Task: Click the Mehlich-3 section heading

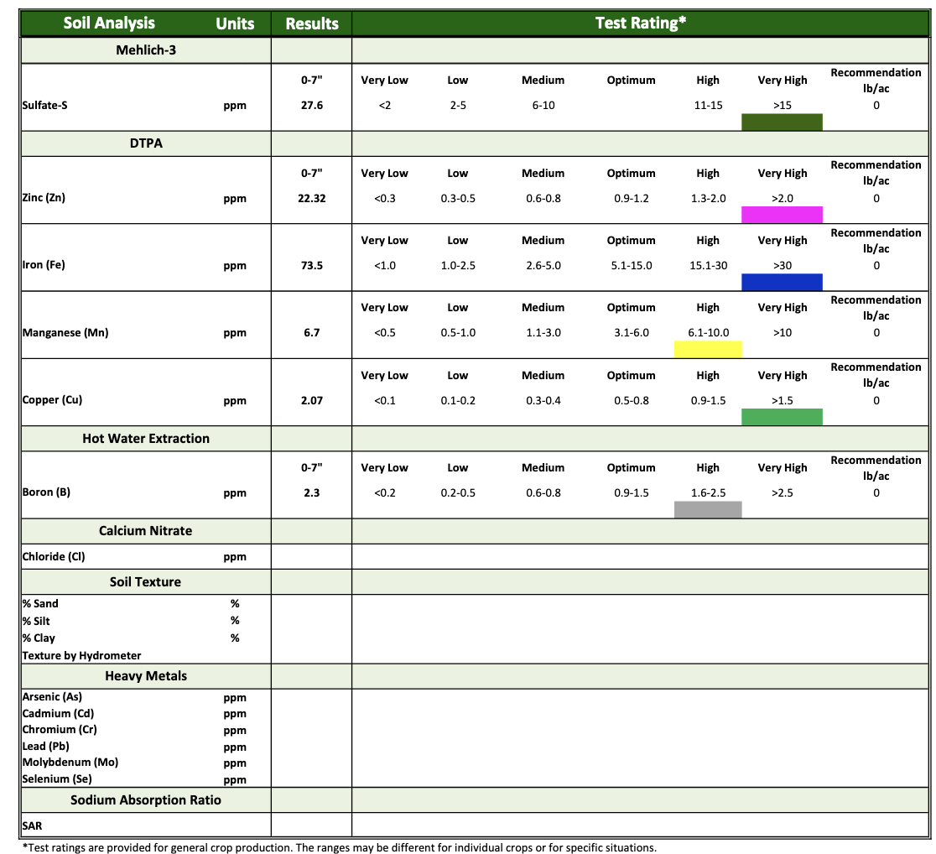Action: coord(146,50)
